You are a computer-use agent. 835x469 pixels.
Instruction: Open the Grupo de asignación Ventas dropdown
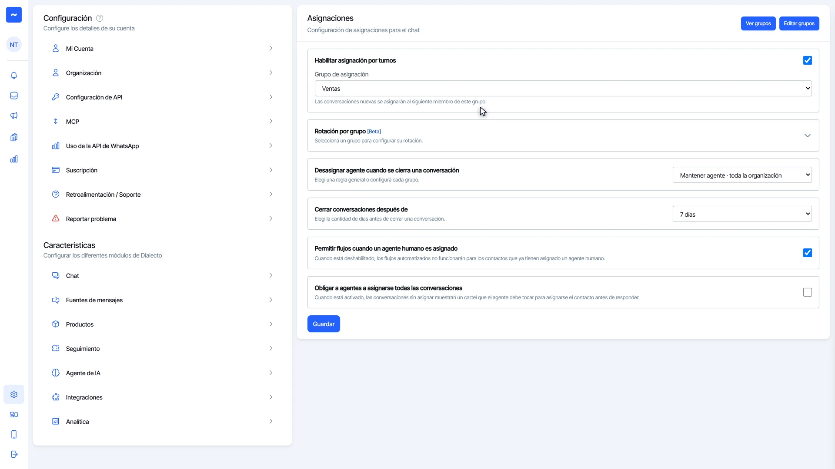pos(563,89)
